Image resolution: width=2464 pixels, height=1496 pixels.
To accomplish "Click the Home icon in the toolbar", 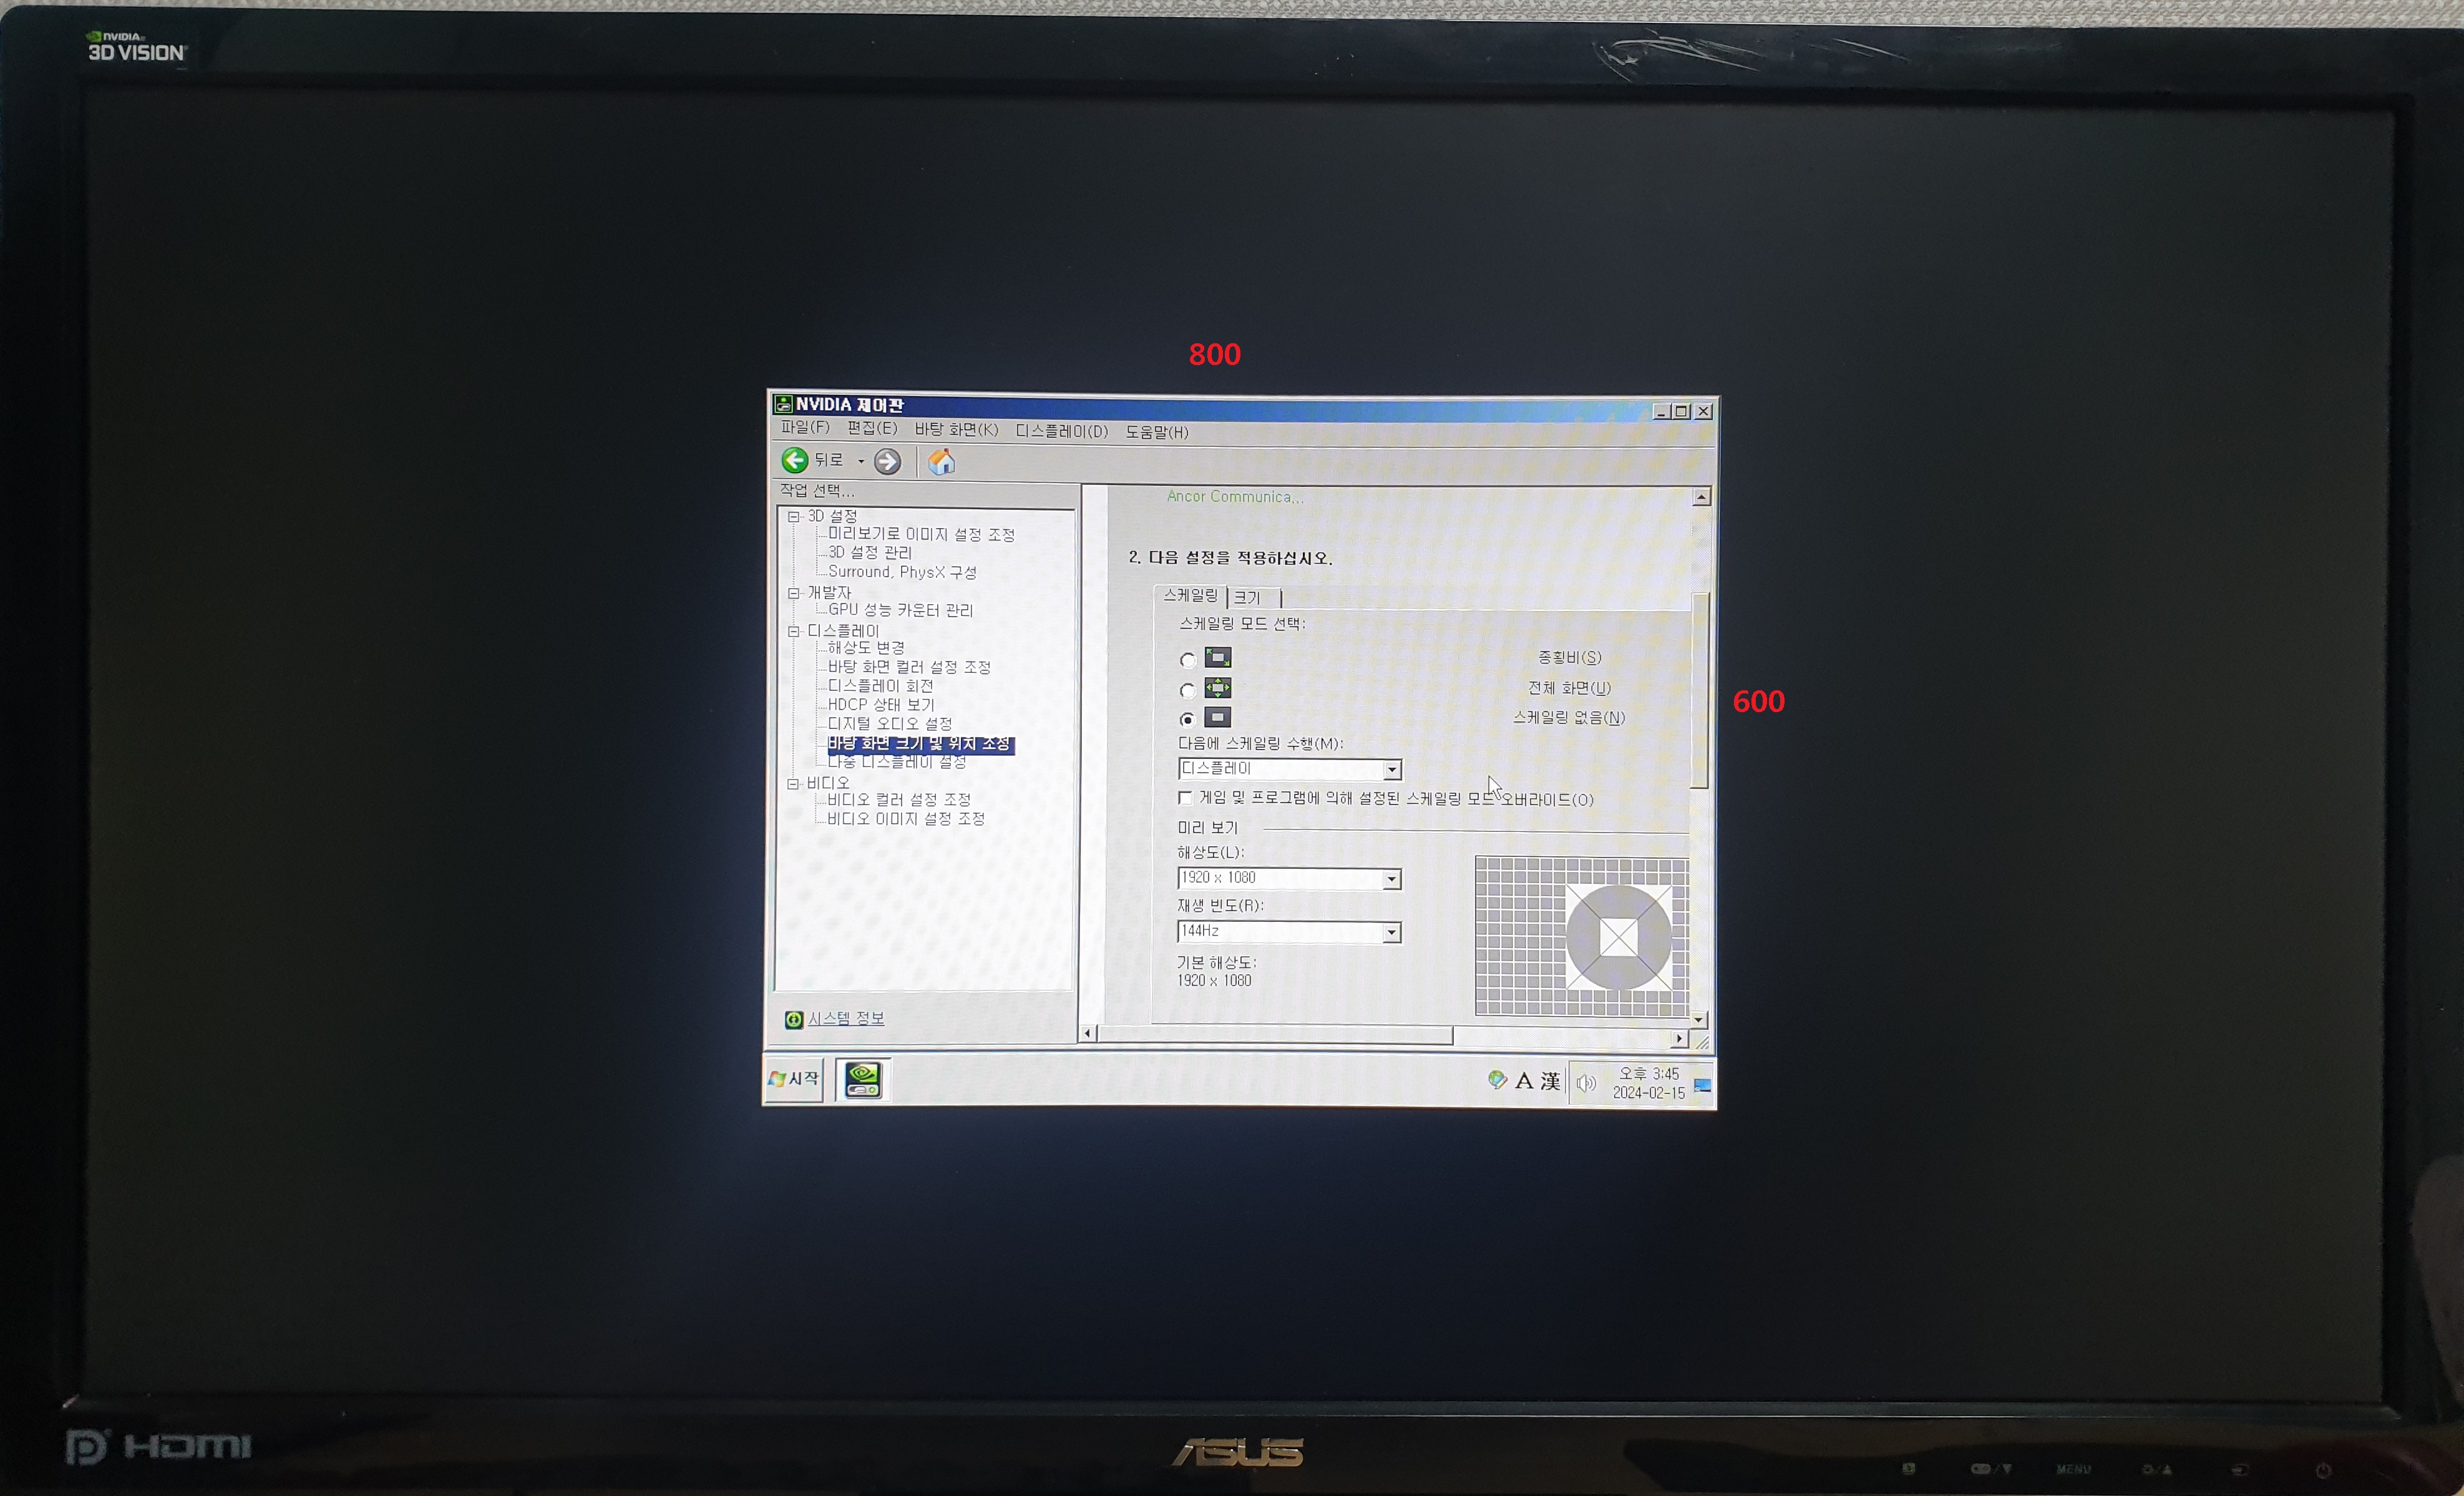I will click(x=941, y=462).
